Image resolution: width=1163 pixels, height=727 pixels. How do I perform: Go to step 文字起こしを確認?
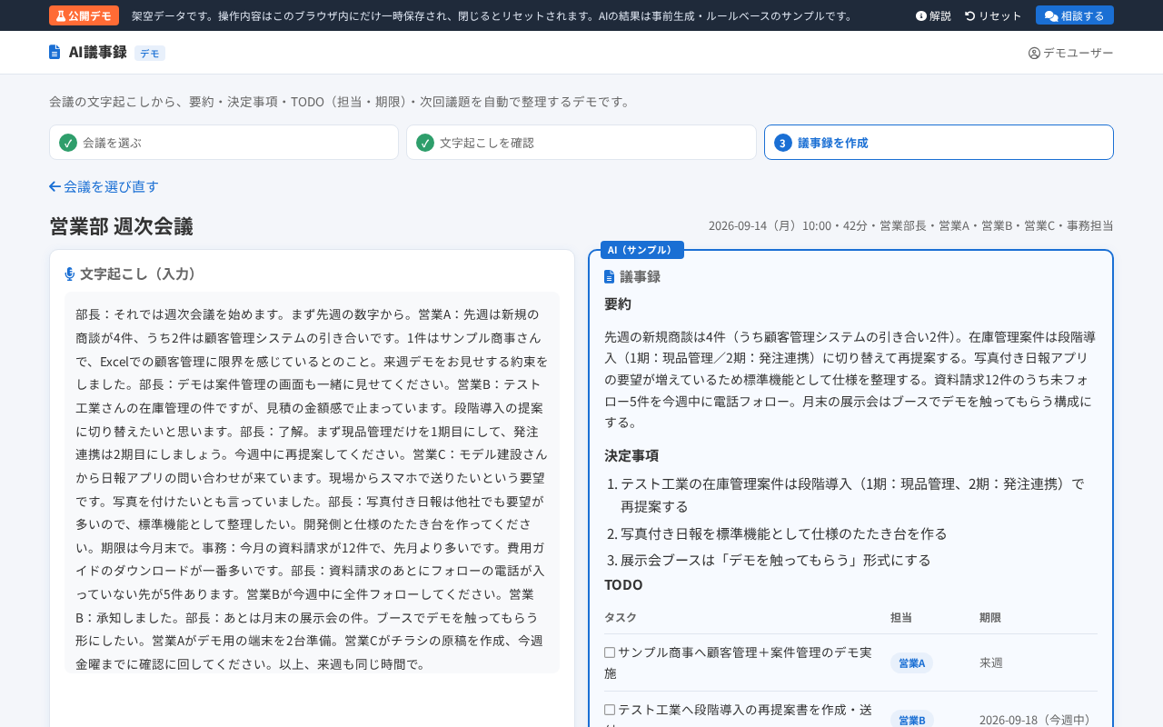point(581,143)
